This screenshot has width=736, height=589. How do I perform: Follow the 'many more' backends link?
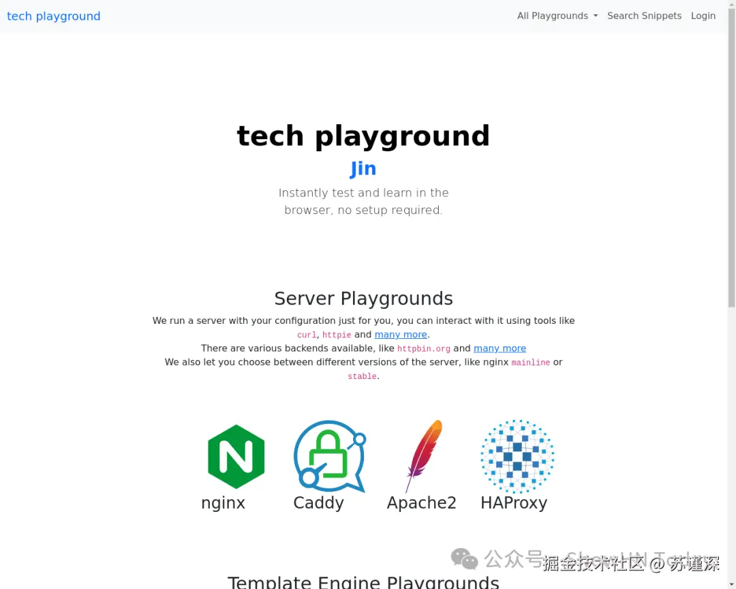tap(500, 348)
